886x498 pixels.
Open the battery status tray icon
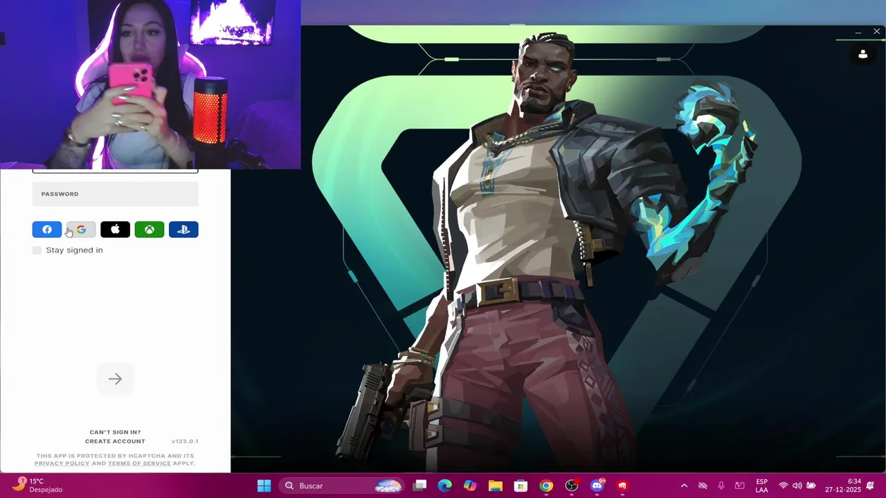[811, 486]
